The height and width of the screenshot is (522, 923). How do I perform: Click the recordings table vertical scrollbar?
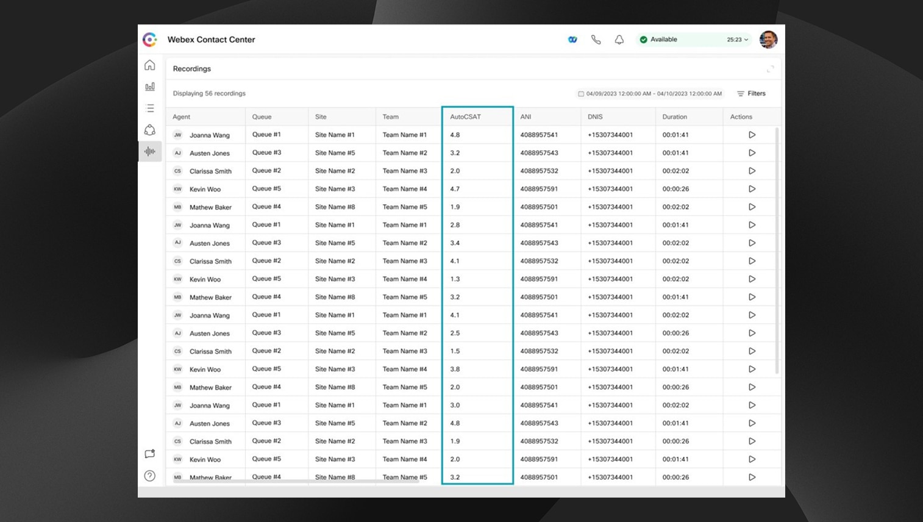pos(777,250)
